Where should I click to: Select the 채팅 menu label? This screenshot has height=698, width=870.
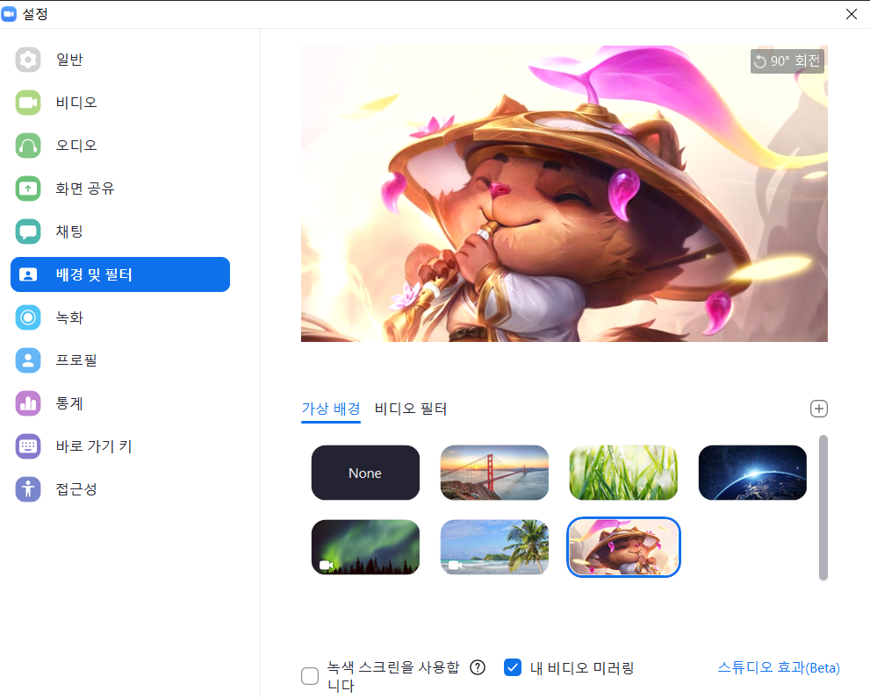(x=69, y=231)
